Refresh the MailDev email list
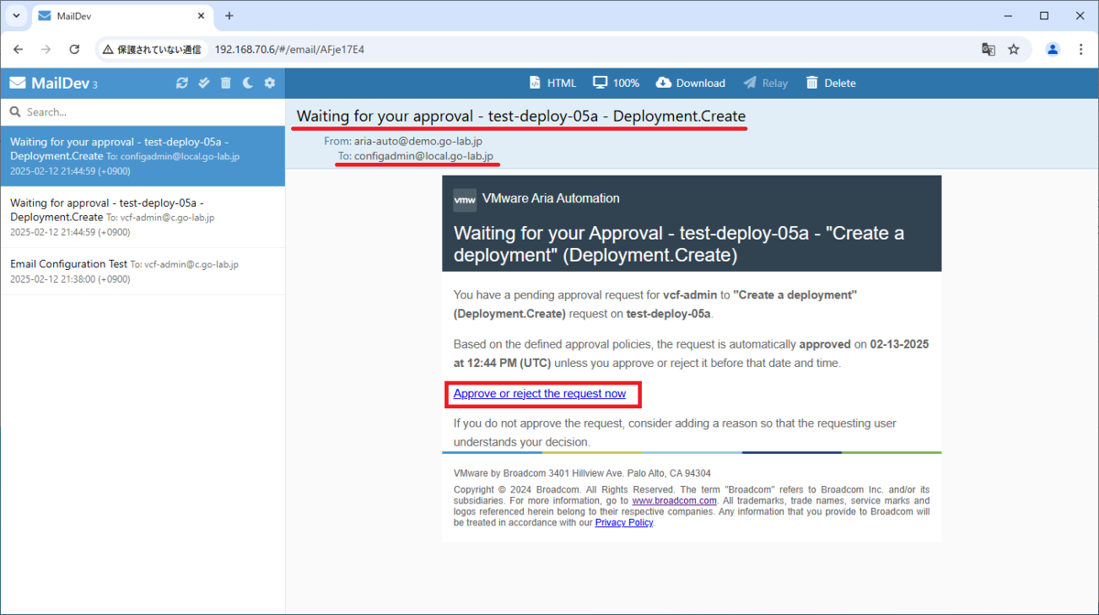1099x615 pixels. click(x=182, y=83)
